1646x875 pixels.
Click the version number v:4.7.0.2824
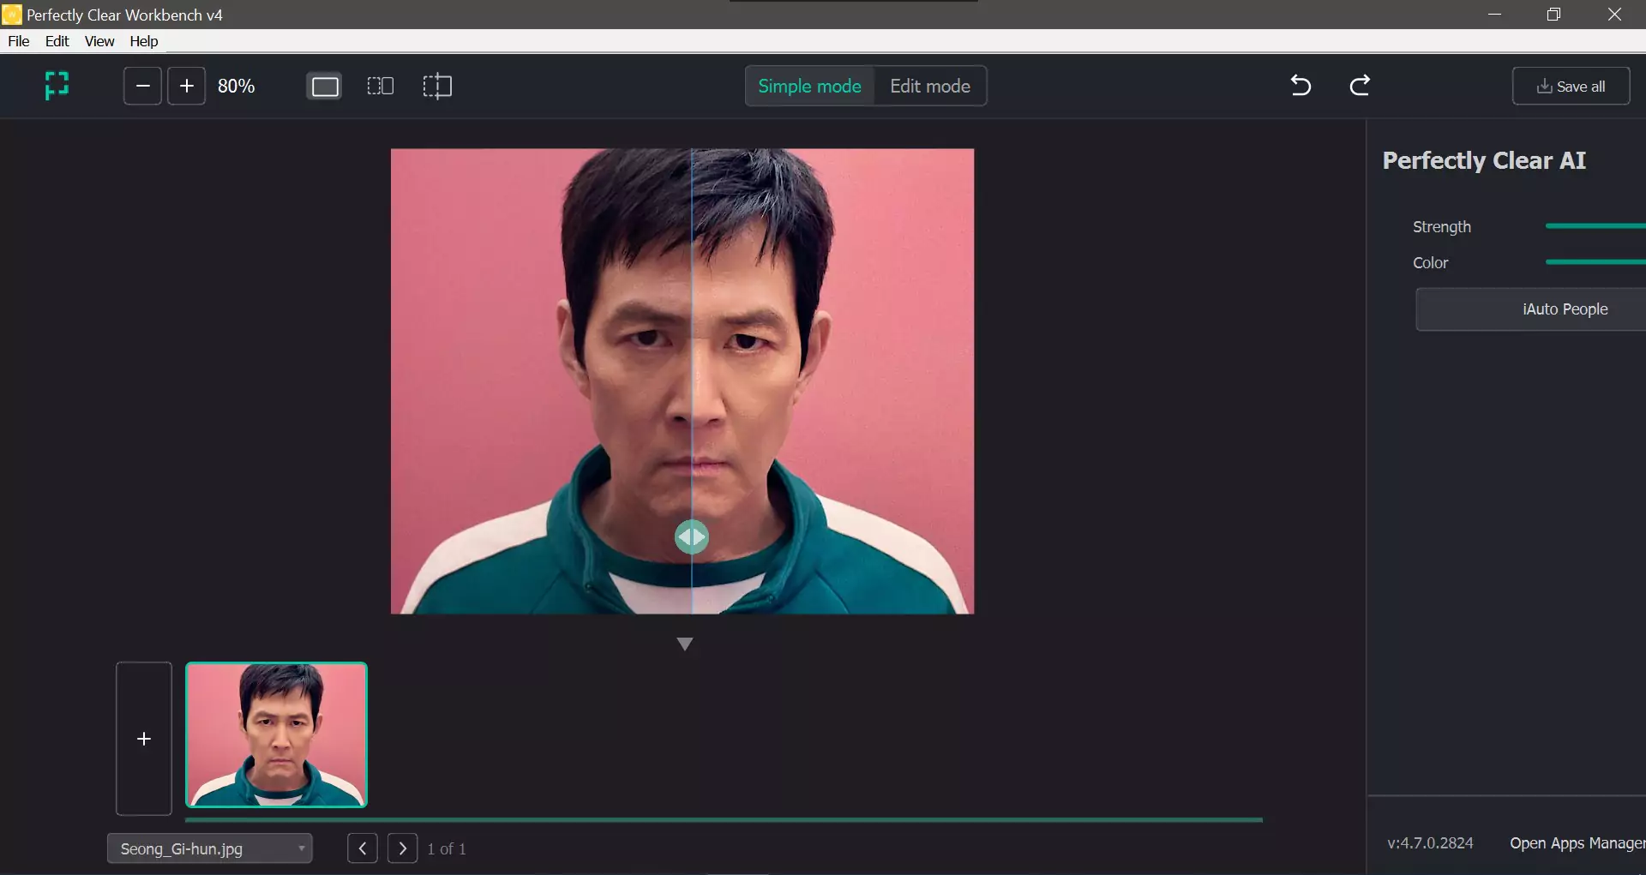(1430, 843)
